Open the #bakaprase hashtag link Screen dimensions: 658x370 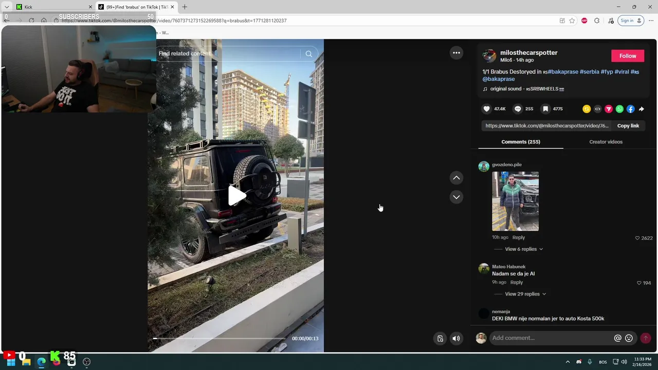click(563, 72)
